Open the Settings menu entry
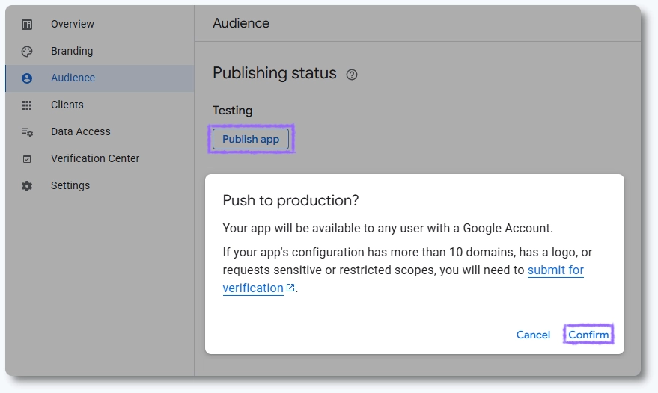Screen dimensions: 658x393 coord(70,185)
